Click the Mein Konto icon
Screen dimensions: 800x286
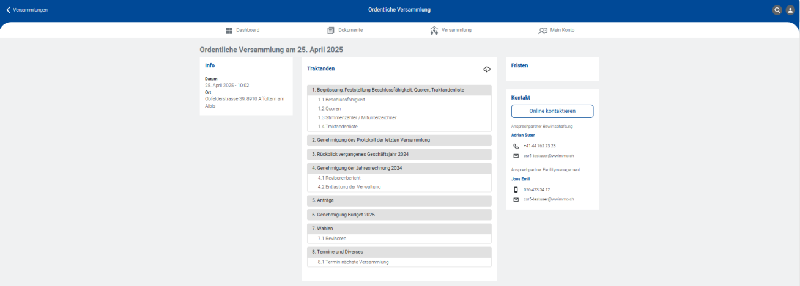click(543, 31)
